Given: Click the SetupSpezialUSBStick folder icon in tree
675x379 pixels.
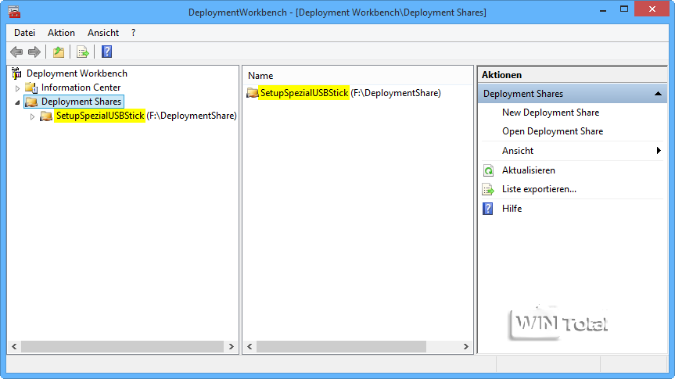Looking at the screenshot, I should [x=46, y=116].
